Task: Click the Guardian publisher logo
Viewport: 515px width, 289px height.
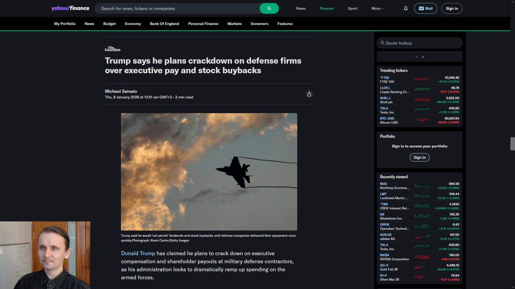Action: pos(113,49)
